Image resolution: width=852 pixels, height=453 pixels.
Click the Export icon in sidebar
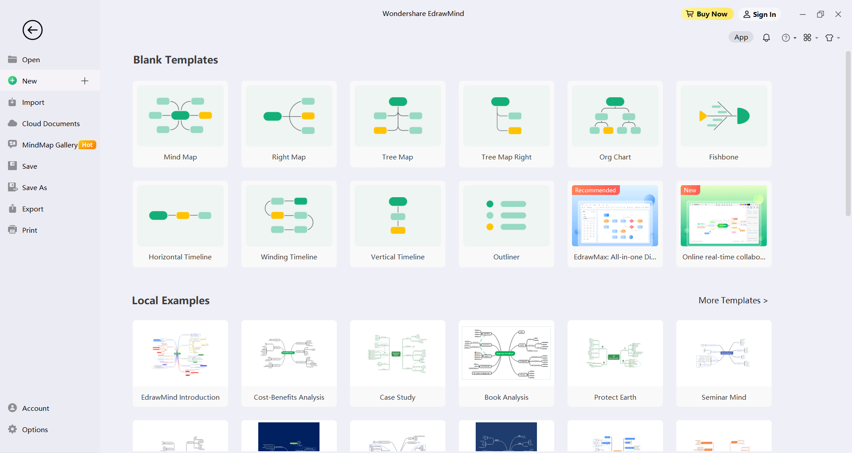click(12, 209)
